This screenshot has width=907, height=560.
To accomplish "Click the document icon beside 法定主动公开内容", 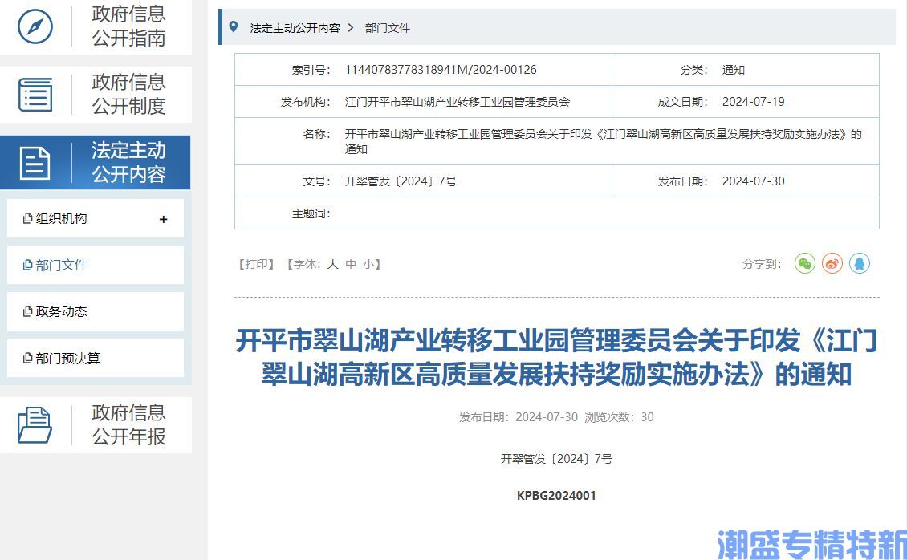I will [x=35, y=163].
